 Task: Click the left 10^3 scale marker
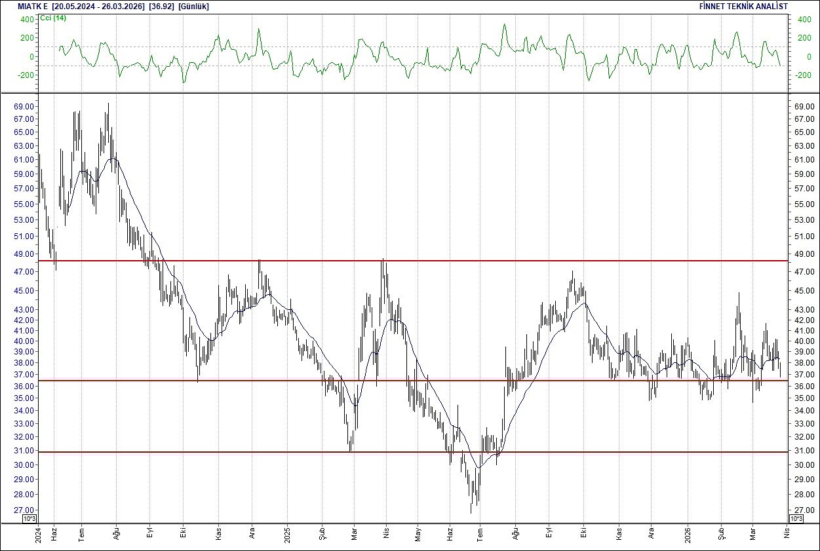(29, 517)
